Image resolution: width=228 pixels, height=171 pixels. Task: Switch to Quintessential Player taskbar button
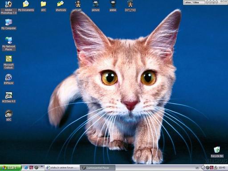[x=98, y=168]
